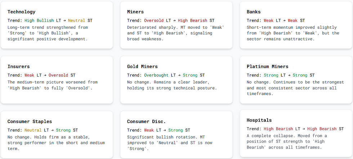
Task: Click the green 'High Bullish' label in Technology
Action: (39, 21)
